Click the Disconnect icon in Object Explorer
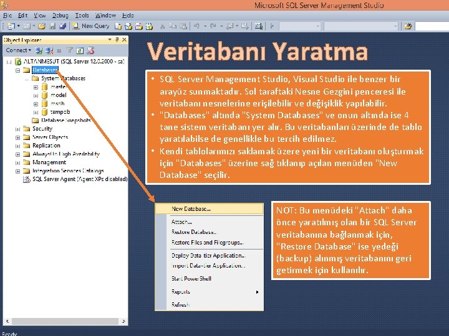449x336 pixels. [x=49, y=50]
